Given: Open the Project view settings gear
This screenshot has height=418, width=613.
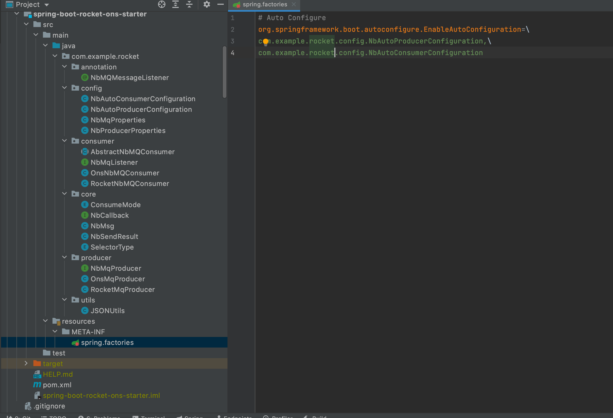Looking at the screenshot, I should [x=207, y=4].
